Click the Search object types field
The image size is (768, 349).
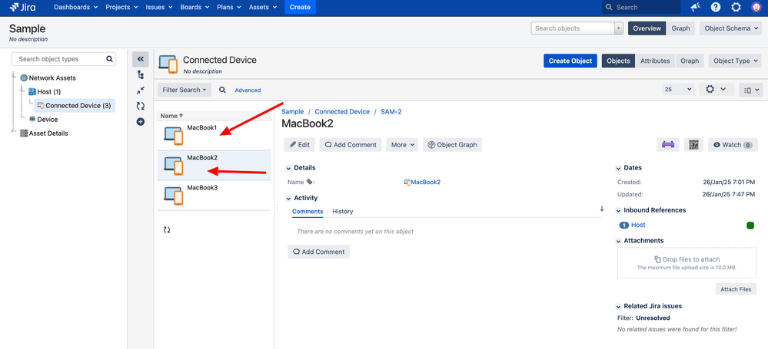click(x=64, y=59)
